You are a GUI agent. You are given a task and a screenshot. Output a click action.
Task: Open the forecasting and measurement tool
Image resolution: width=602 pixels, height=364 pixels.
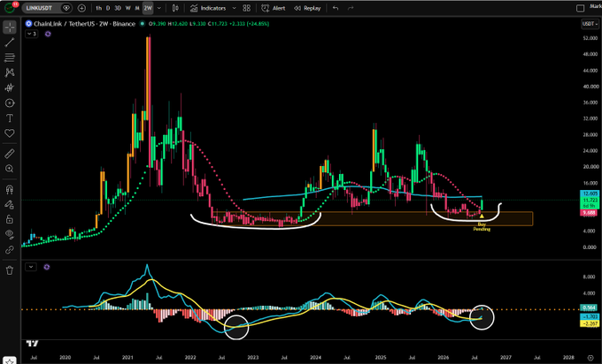[10, 87]
